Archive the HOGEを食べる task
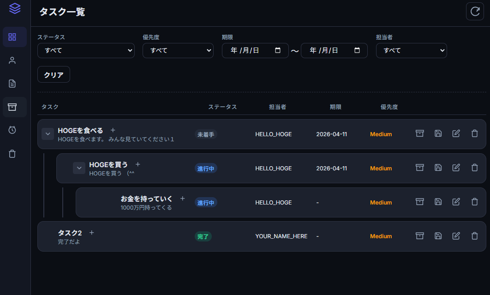This screenshot has height=295, width=490. pyautogui.click(x=420, y=133)
